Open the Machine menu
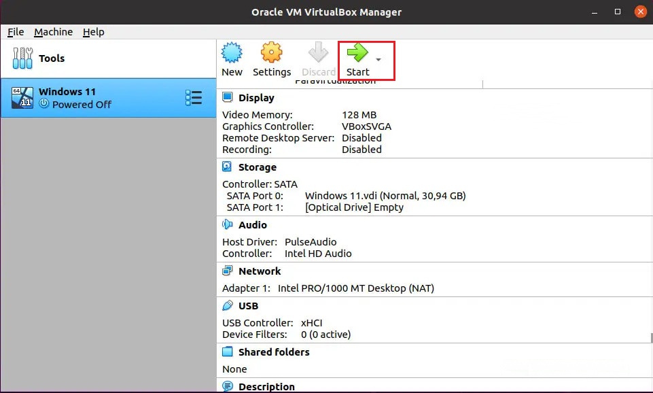 click(x=53, y=32)
